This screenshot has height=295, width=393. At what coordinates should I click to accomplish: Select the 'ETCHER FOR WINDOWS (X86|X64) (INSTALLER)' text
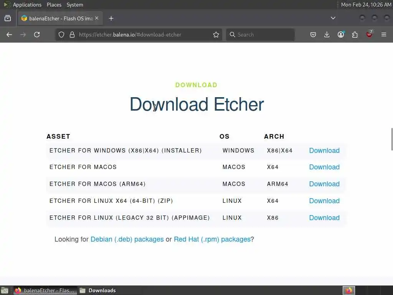125,151
